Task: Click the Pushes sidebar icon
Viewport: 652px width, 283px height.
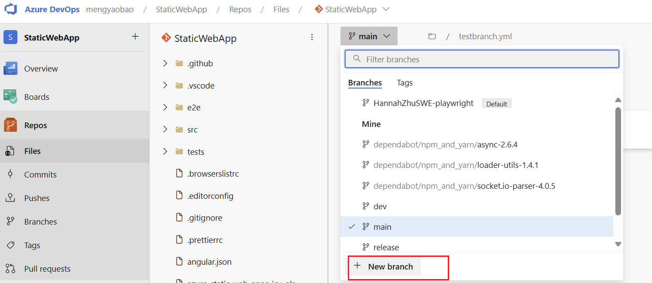Action: pos(10,198)
